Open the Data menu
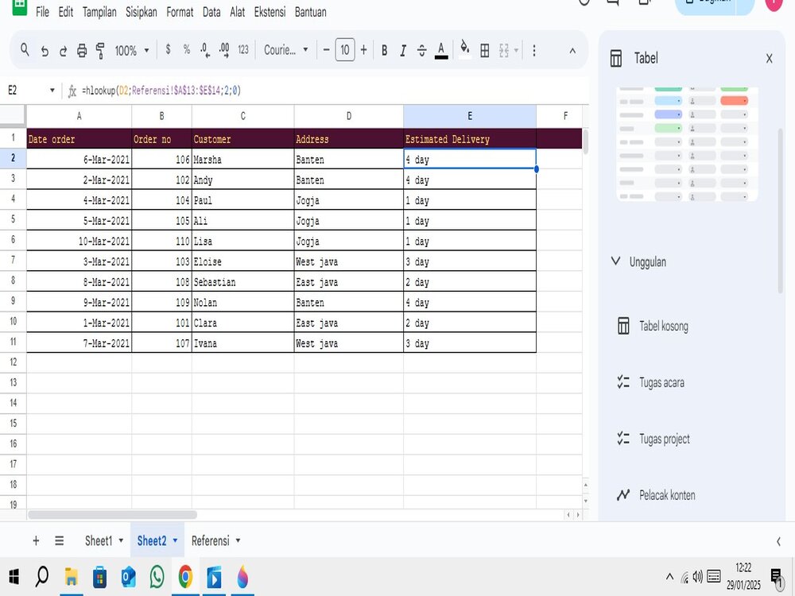This screenshot has height=596, width=795. coord(211,12)
